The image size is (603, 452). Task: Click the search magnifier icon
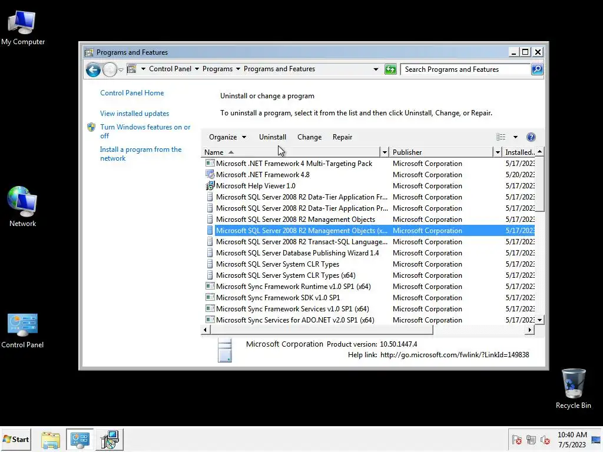pos(537,69)
